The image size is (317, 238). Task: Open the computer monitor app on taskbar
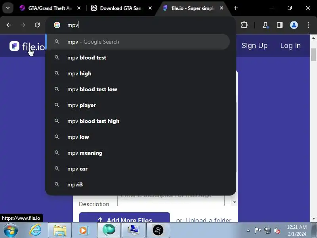pos(133,230)
